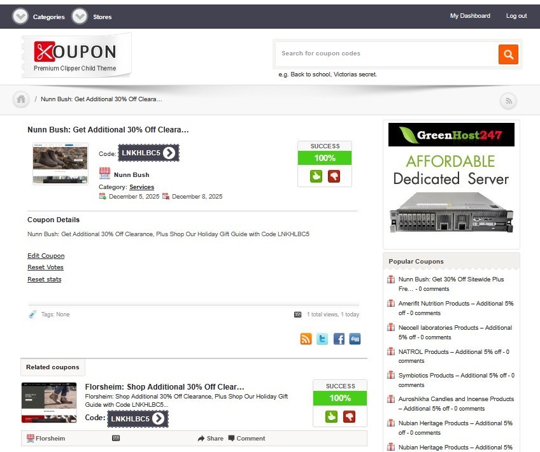Open the Florsheim coupon thumbnail

click(x=49, y=402)
